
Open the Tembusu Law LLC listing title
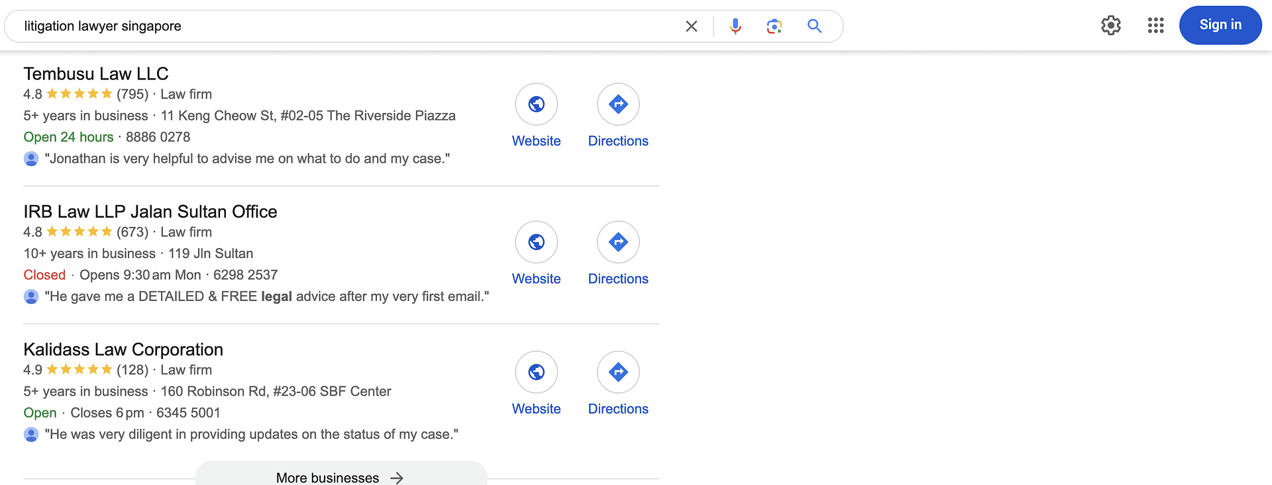96,73
